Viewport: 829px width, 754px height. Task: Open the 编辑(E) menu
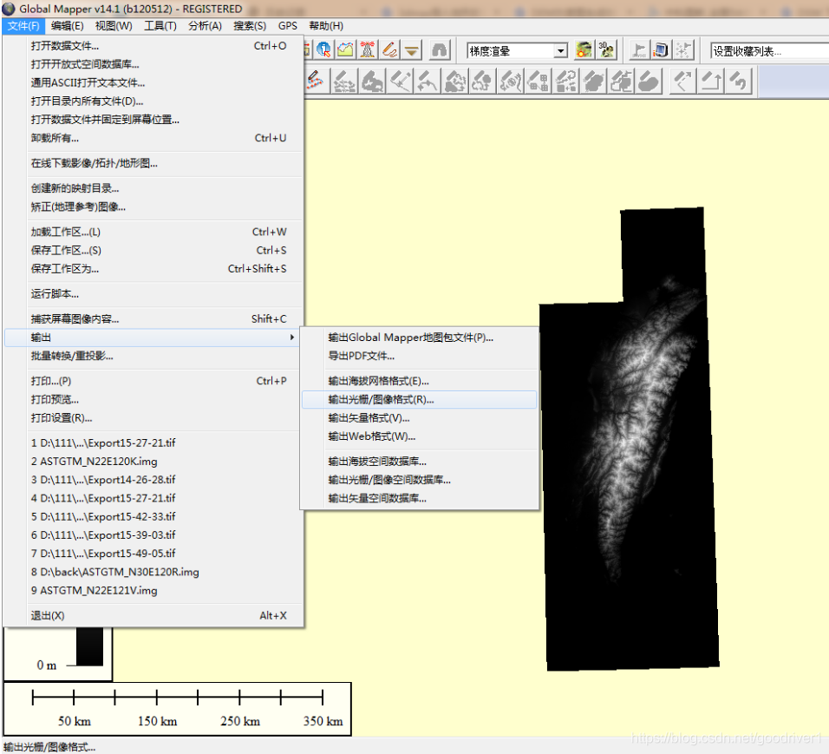(67, 26)
